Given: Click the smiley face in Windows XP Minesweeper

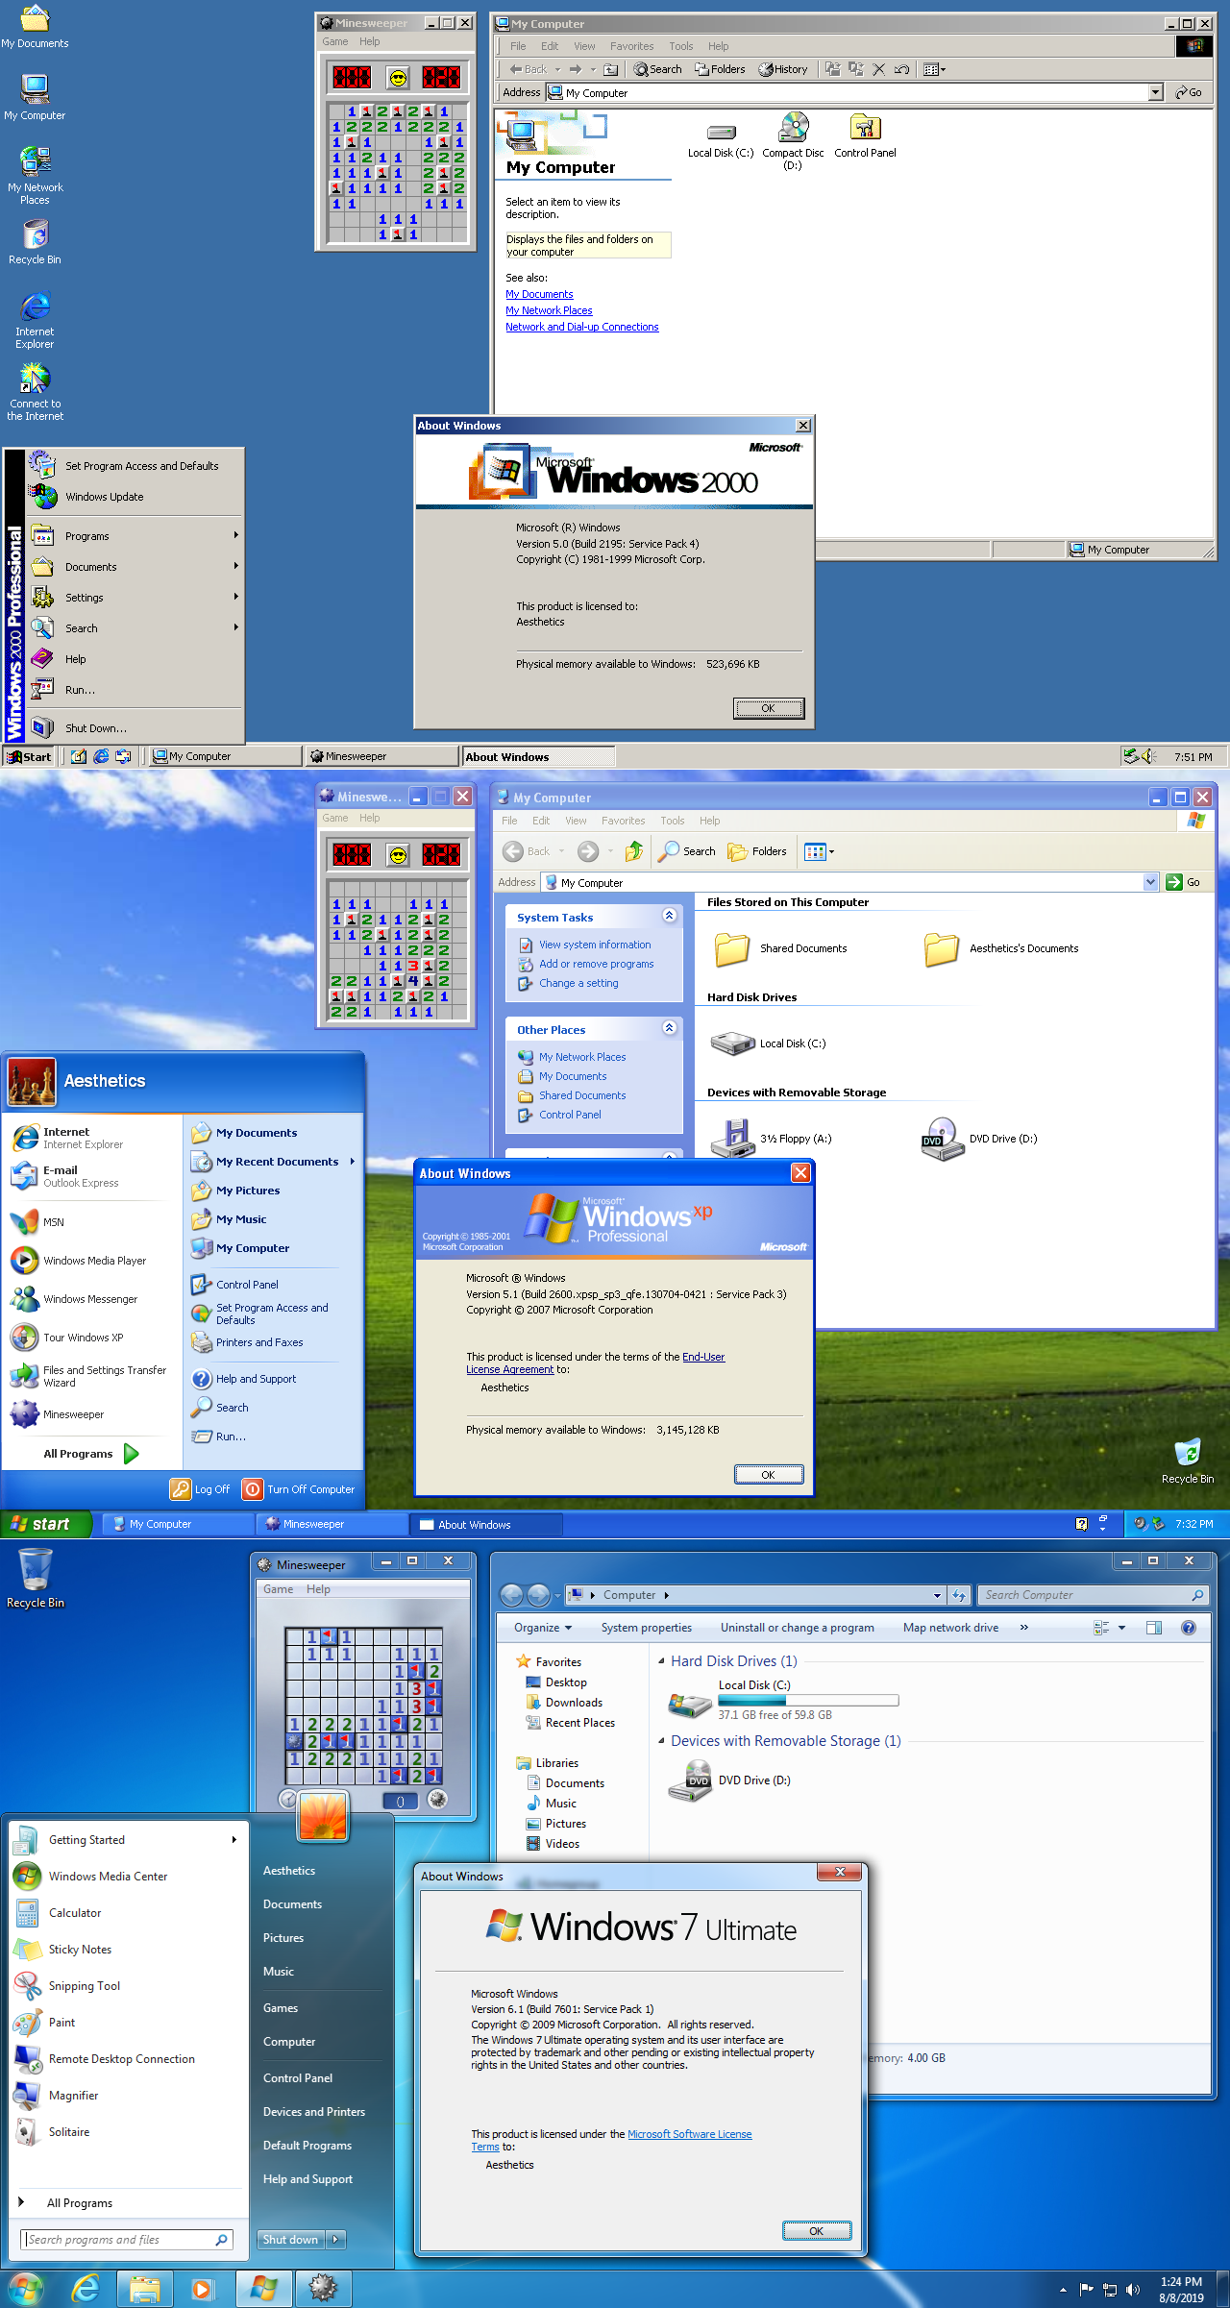Looking at the screenshot, I should point(398,854).
